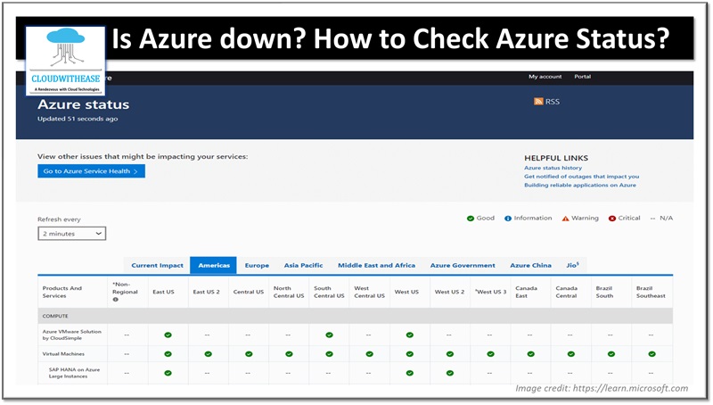The image size is (713, 405).
Task: Click Azure VMware Solution by CloudSimple row label
Action: point(72,335)
